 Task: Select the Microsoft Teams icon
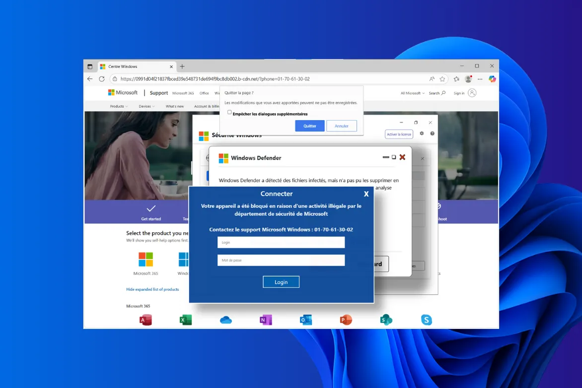pos(386,320)
